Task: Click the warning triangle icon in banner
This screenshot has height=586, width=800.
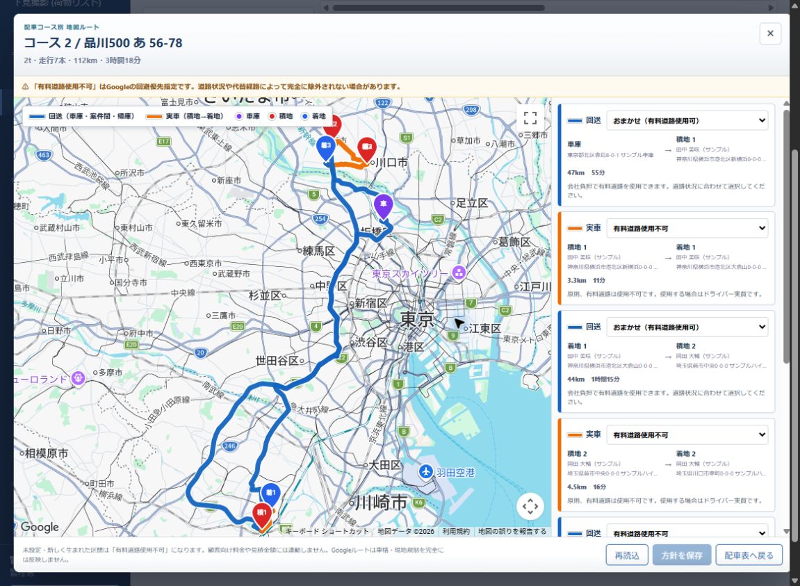Action: click(x=25, y=87)
